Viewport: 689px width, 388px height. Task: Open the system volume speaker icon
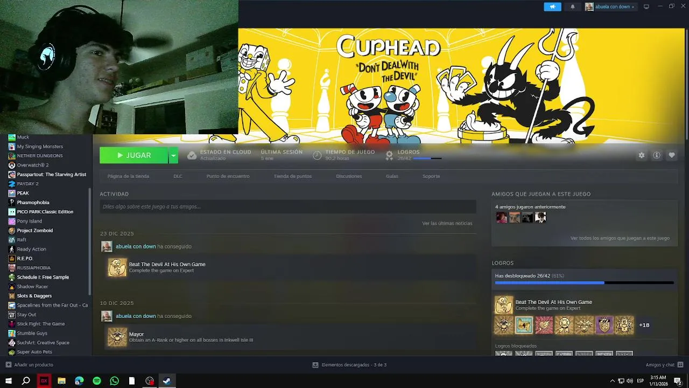(x=630, y=381)
